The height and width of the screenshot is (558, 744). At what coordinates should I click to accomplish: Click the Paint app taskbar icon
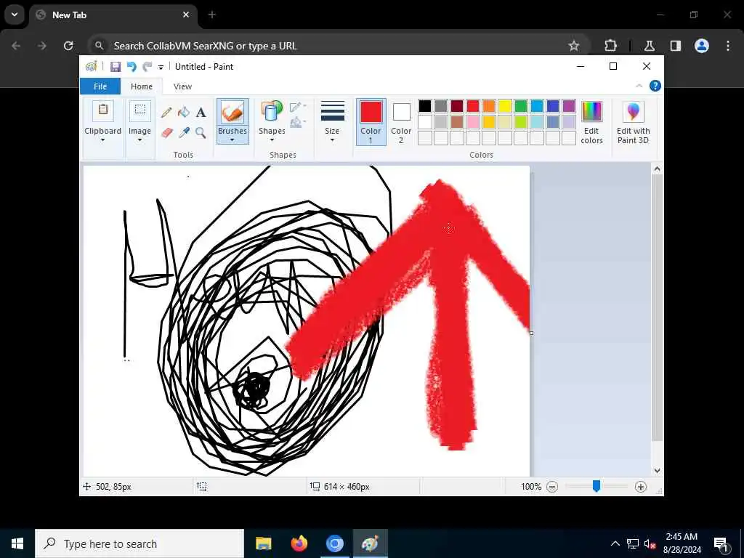coord(370,543)
